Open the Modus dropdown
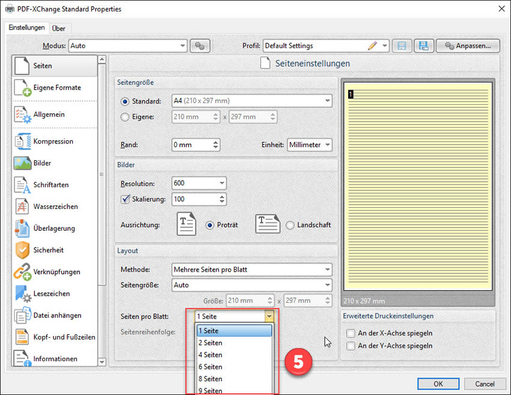This screenshot has width=511, height=395. [x=127, y=46]
